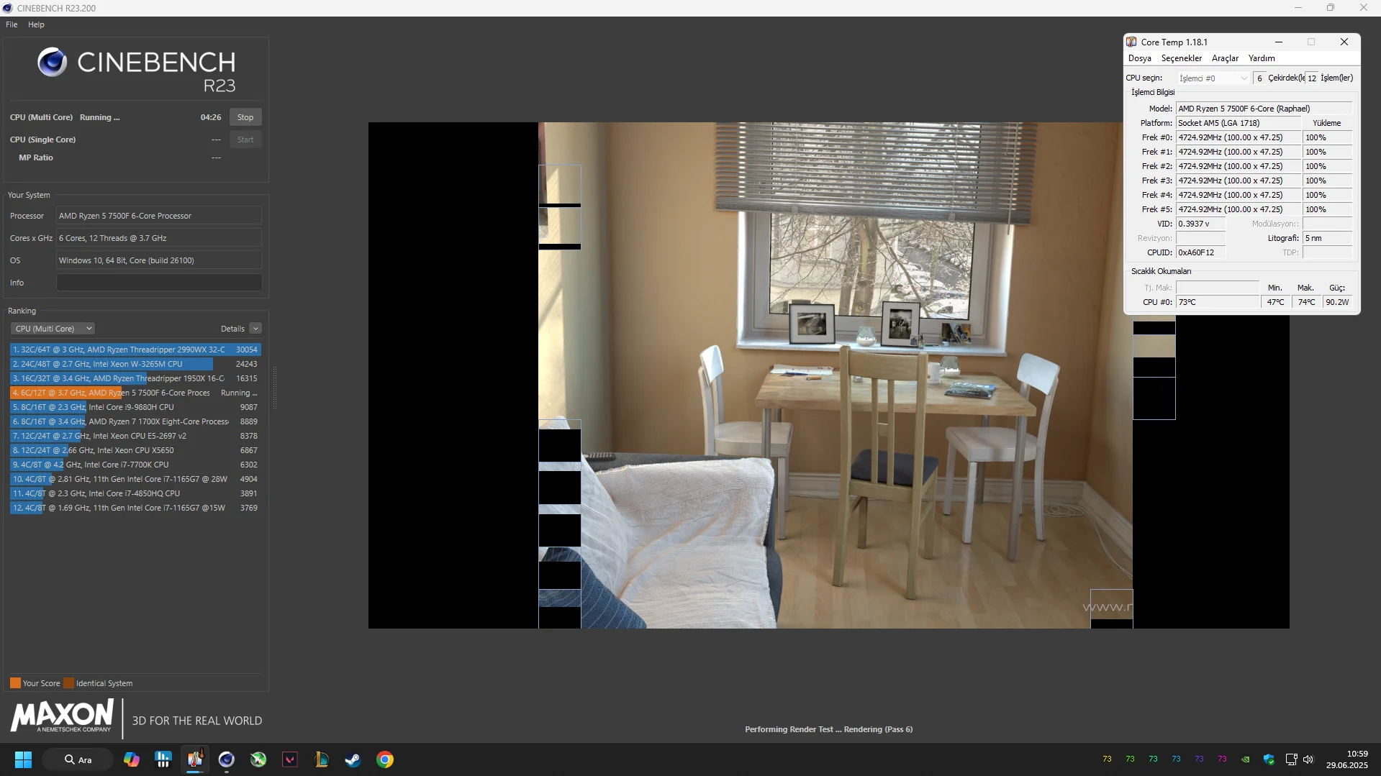Launch Copilot from the taskbar
This screenshot has height=776, width=1381.
(x=132, y=759)
